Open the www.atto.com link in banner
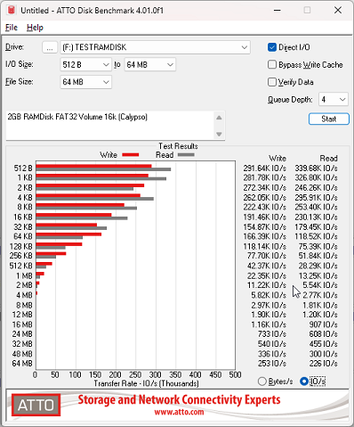This screenshot has height=427, width=354. click(x=179, y=412)
